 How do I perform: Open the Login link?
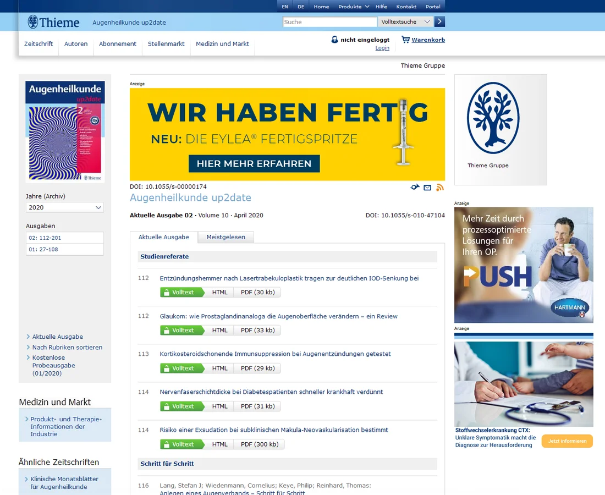382,48
